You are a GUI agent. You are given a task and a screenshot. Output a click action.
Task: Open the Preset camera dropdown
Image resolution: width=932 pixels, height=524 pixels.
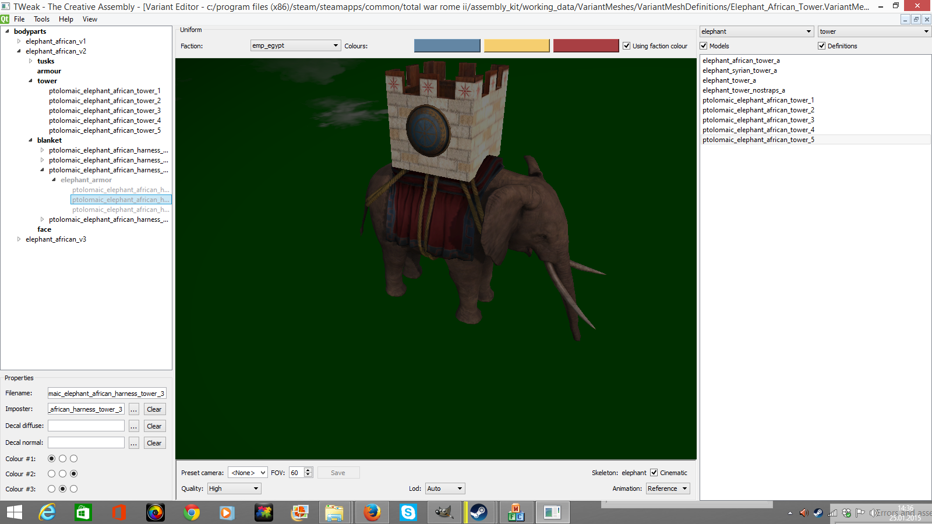(248, 473)
